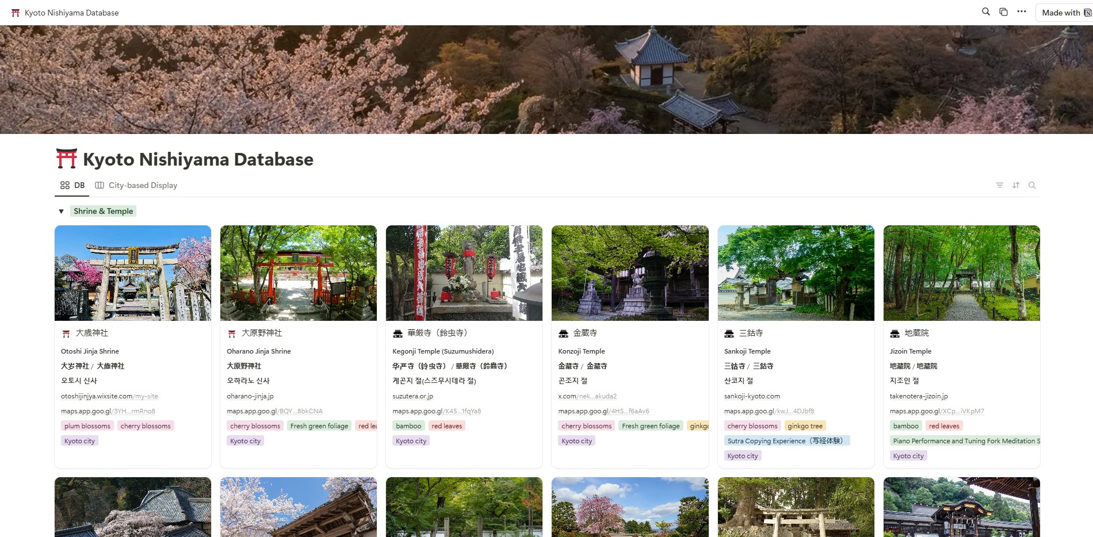Image resolution: width=1093 pixels, height=537 pixels.
Task: Click the database search magnifier icon
Action: (x=1032, y=185)
